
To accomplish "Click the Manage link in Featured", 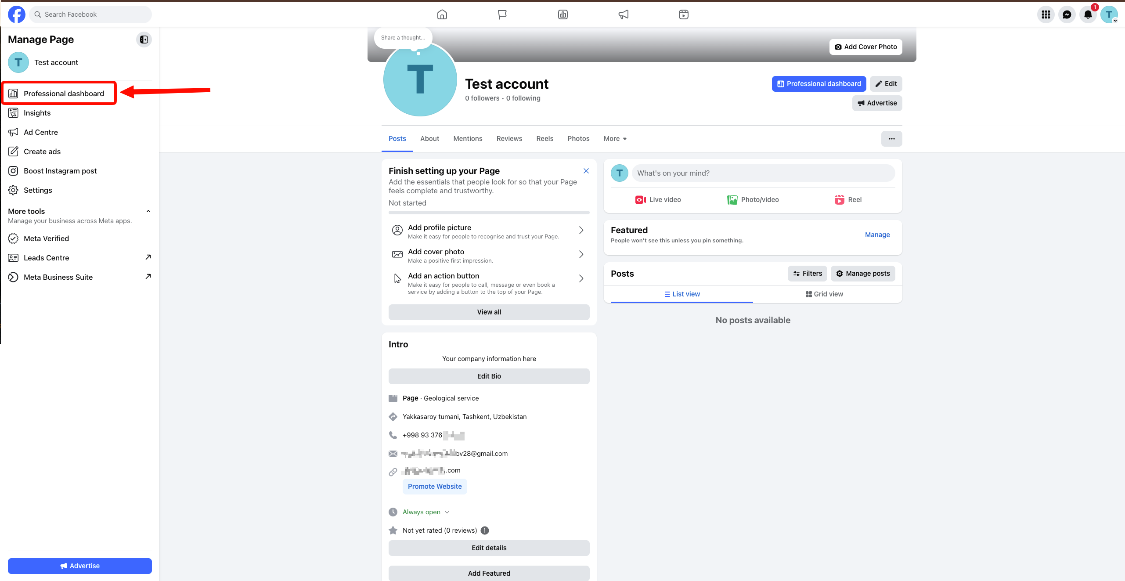I will [x=877, y=235].
